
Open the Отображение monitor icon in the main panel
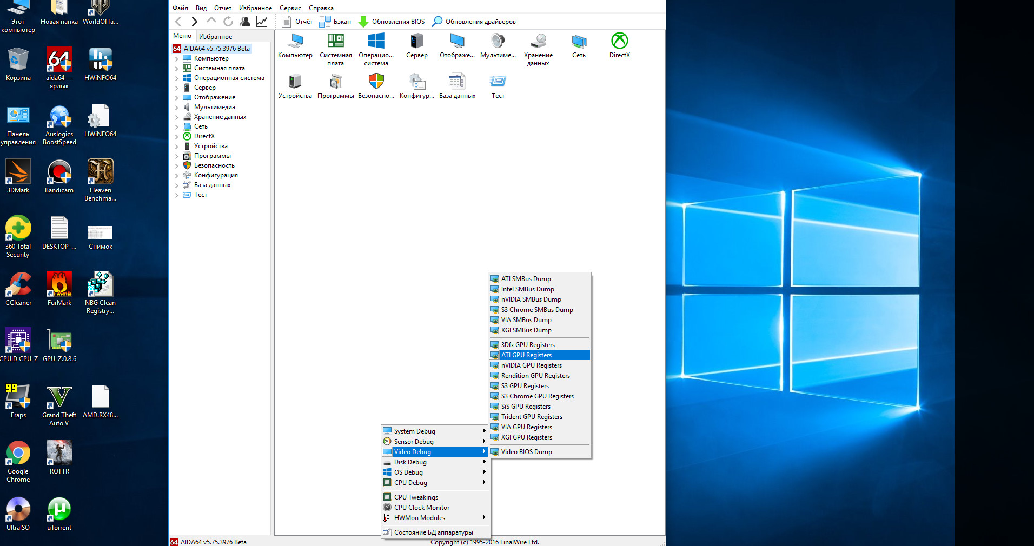point(457,46)
